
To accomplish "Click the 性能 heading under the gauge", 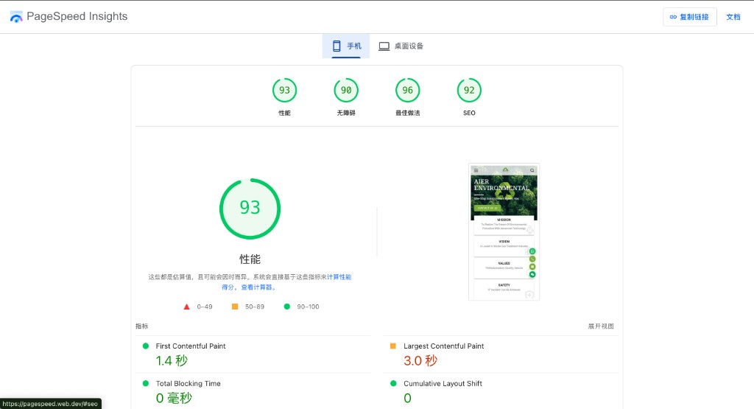I will (250, 259).
